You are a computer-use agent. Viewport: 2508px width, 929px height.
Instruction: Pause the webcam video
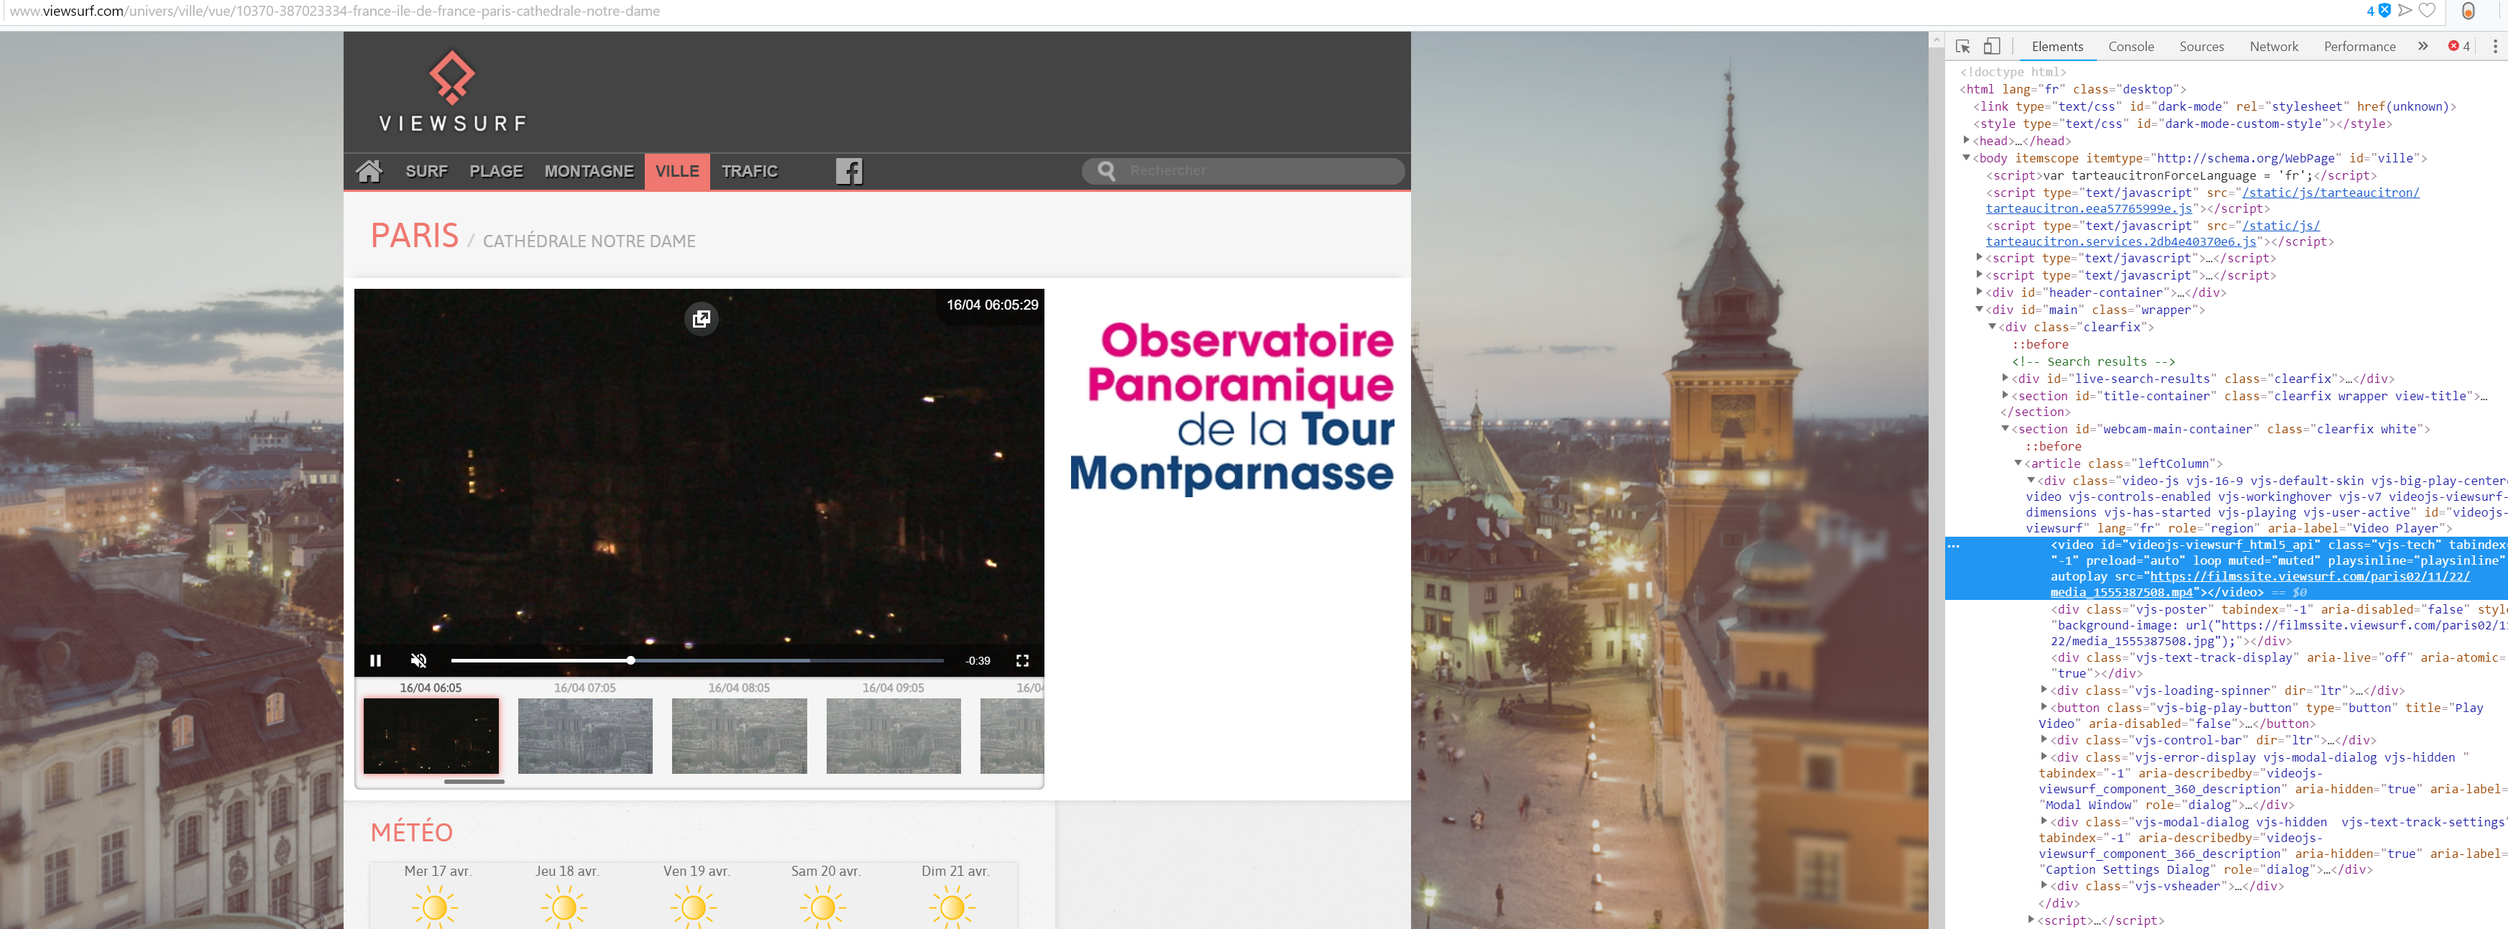[x=376, y=660]
